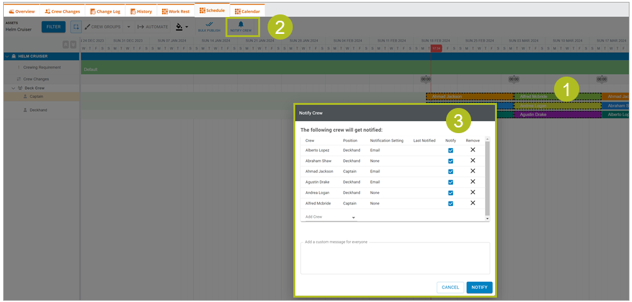
Task: Click the Position column header
Action: (350, 141)
